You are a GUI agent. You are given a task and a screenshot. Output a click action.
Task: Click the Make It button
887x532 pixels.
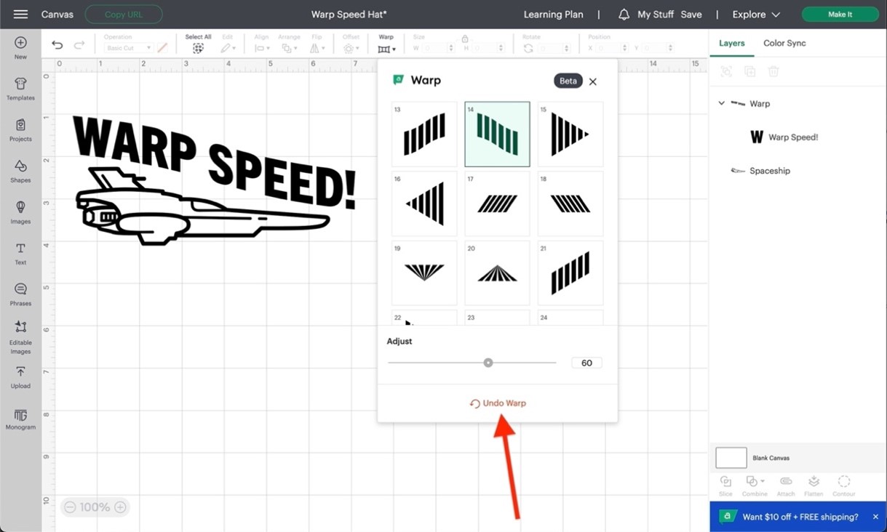pyautogui.click(x=840, y=14)
